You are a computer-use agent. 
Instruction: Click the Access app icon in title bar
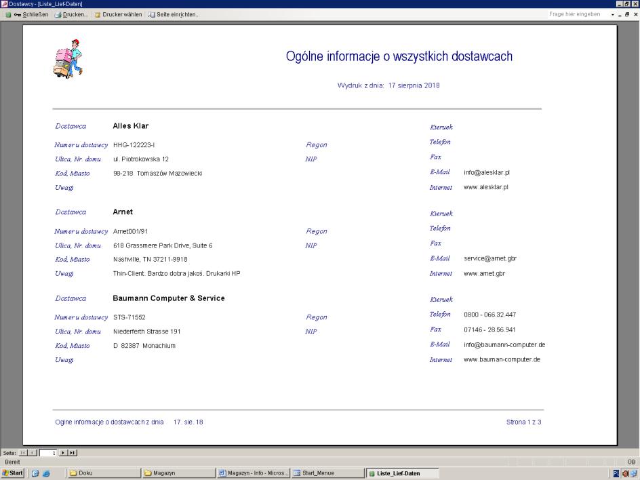5,4
